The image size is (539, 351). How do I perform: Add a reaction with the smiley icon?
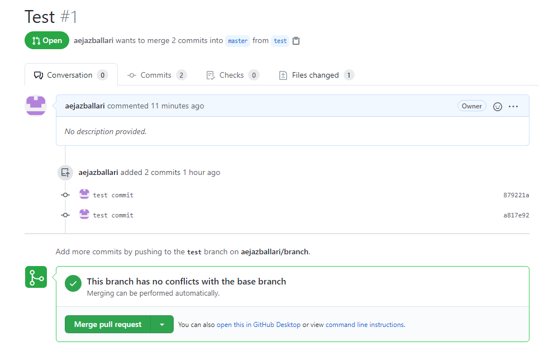coord(498,107)
